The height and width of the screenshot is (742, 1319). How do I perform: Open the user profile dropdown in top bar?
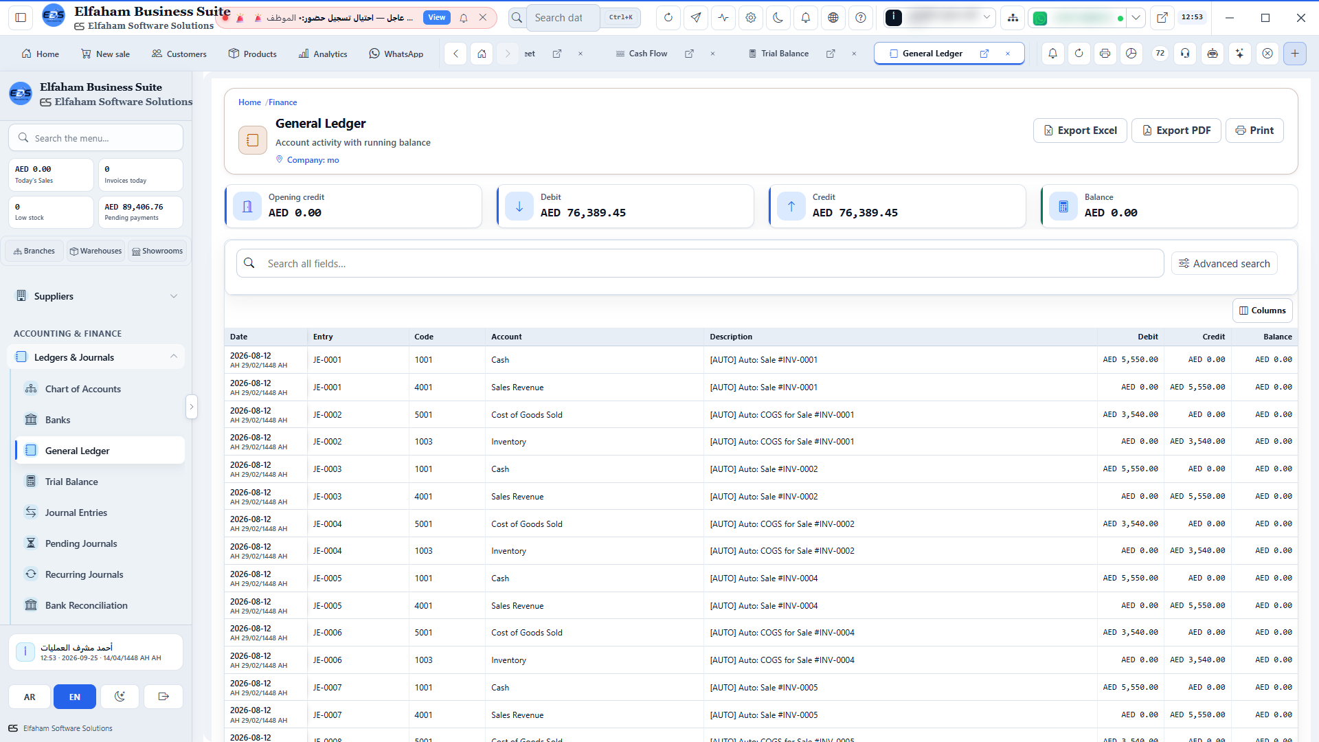(938, 18)
